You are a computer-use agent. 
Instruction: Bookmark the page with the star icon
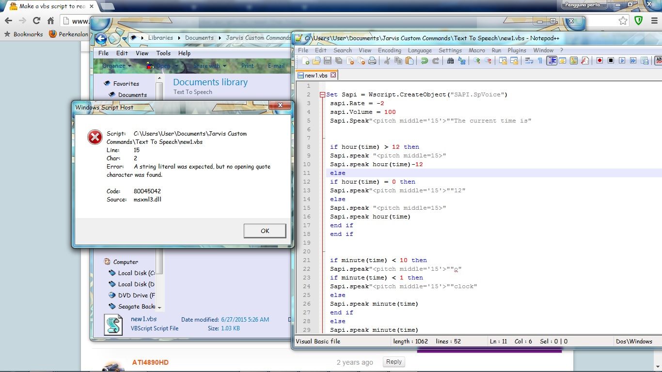click(x=624, y=20)
